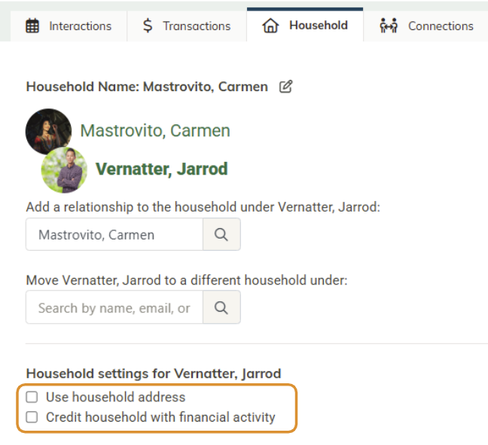Enable Use household address checkbox
This screenshot has height=445, width=488.
pyautogui.click(x=32, y=397)
